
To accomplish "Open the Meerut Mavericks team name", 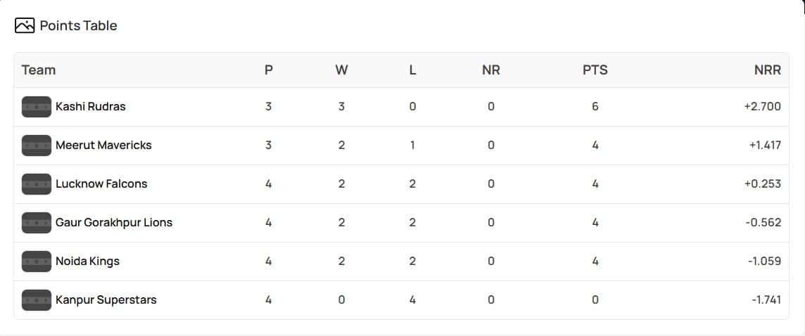I will click(103, 146).
